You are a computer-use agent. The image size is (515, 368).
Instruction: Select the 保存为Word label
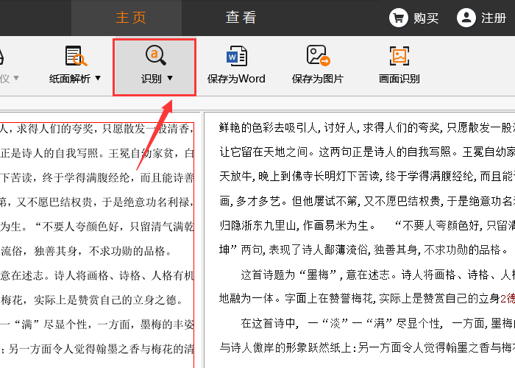tap(236, 79)
